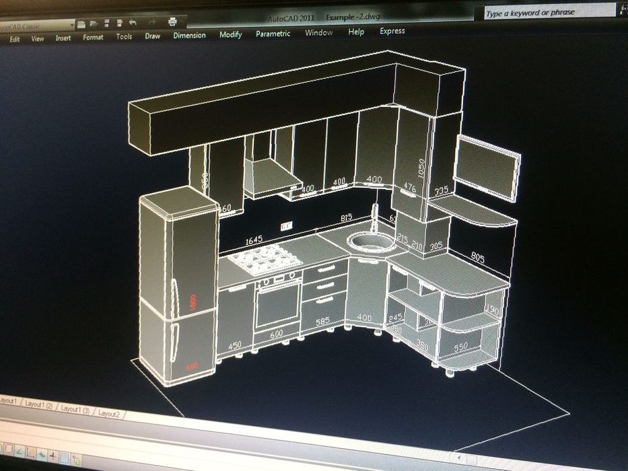The image size is (628, 471).
Task: Select the 335 cabinet dimension text
Action: click(442, 190)
